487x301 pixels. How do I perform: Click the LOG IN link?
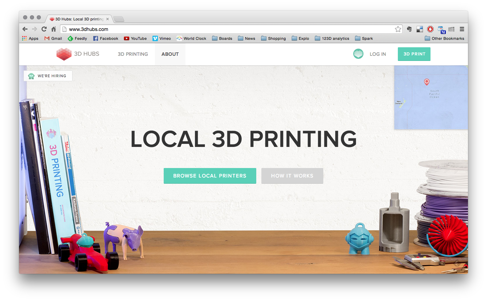click(x=378, y=54)
